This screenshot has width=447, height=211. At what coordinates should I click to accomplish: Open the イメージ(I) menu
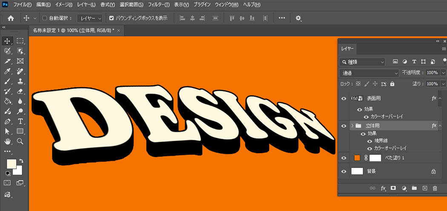(64, 5)
